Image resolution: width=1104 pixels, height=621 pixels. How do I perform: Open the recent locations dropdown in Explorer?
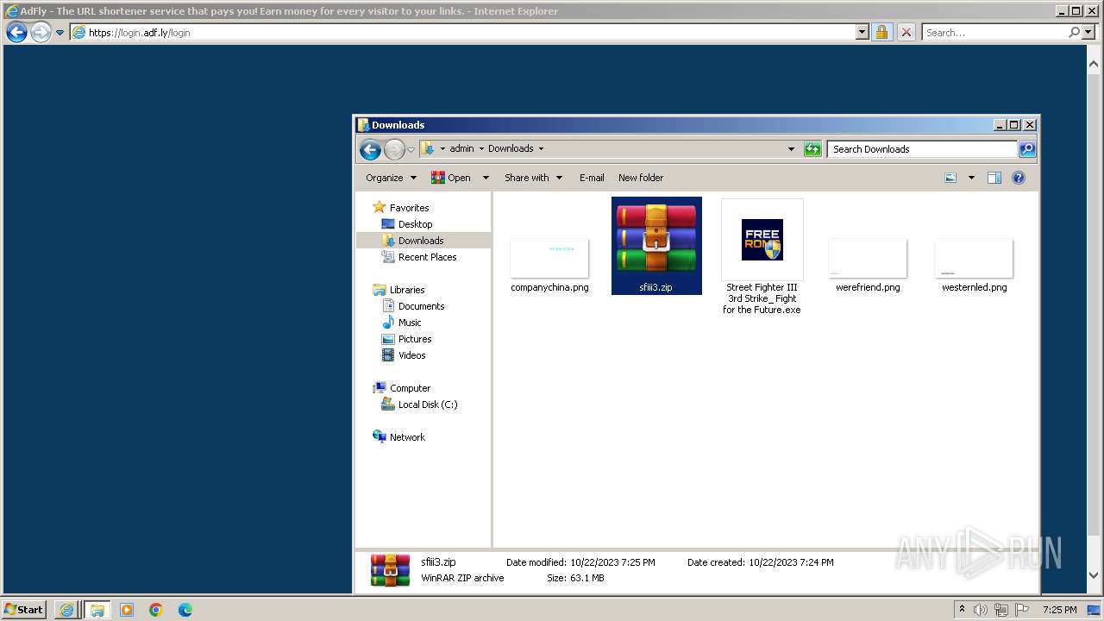click(411, 149)
